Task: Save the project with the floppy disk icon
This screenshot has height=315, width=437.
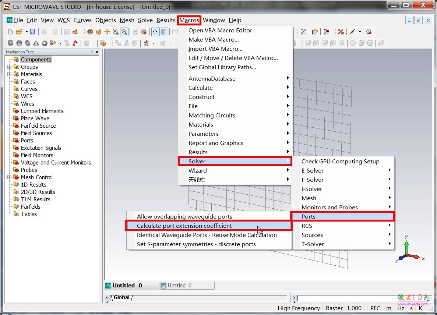Action: [33, 32]
